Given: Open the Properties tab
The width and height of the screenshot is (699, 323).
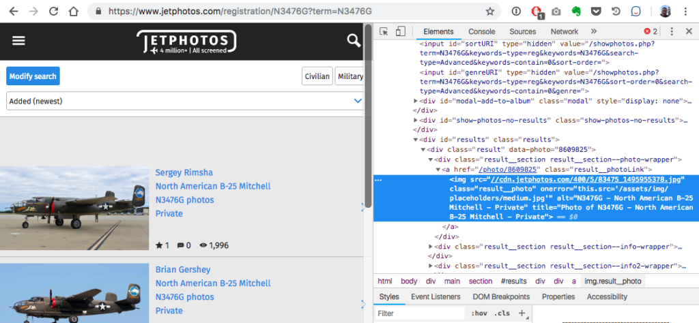Looking at the screenshot, I should click(558, 296).
